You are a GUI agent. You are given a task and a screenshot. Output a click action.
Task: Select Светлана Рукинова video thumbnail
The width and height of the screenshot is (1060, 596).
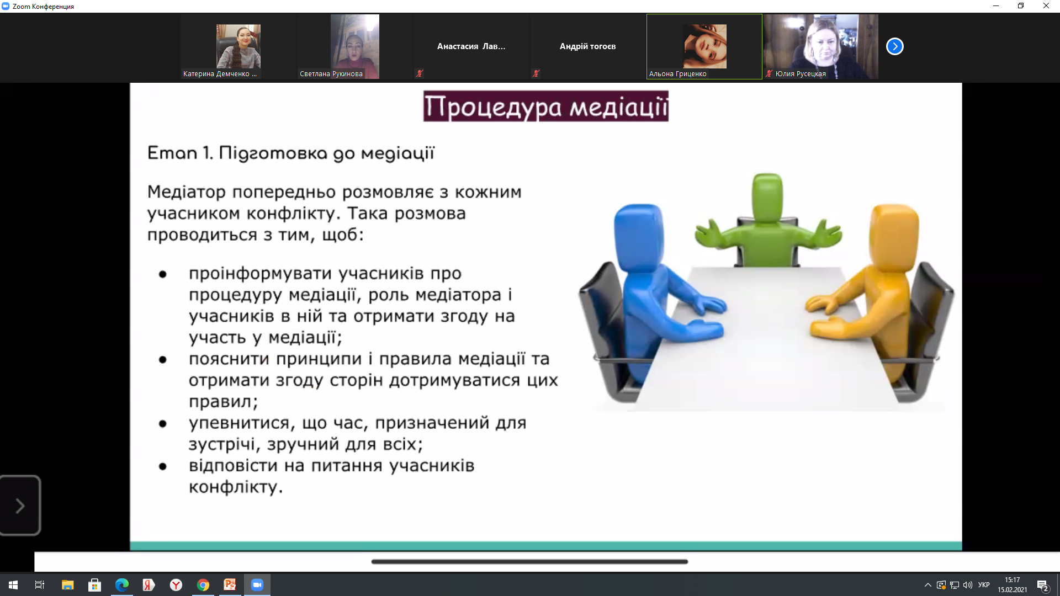click(x=354, y=46)
